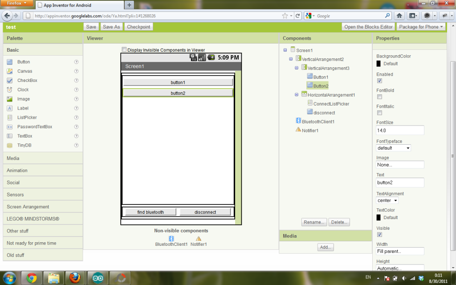The height and width of the screenshot is (285, 456).
Task: Click the volume icon in system tray
Action: (x=403, y=278)
